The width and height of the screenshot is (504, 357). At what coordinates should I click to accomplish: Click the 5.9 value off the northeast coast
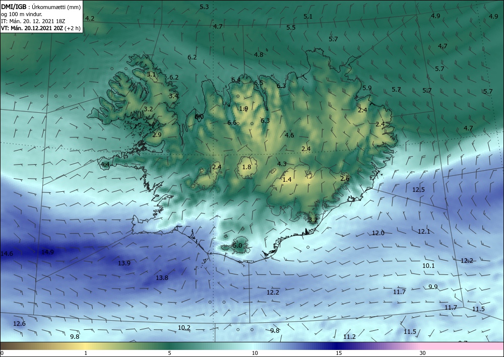[x=367, y=88]
